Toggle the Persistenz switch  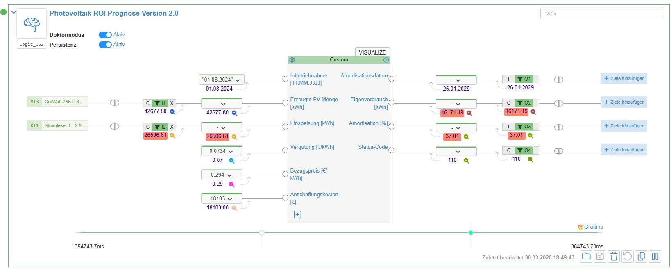tap(105, 45)
